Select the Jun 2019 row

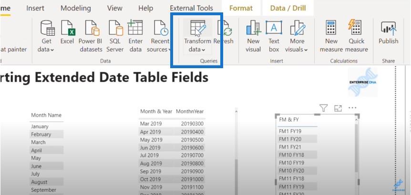[x=172, y=147]
